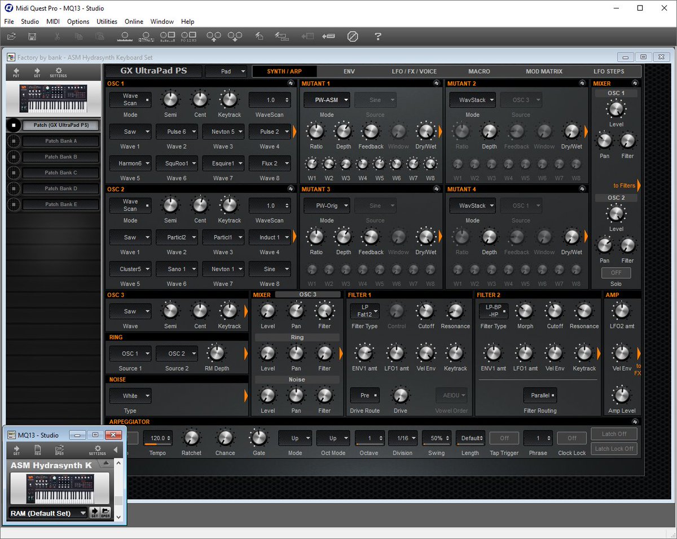Click the GX UltraPad PS patch name field
The height and width of the screenshot is (539, 677).
tap(153, 72)
